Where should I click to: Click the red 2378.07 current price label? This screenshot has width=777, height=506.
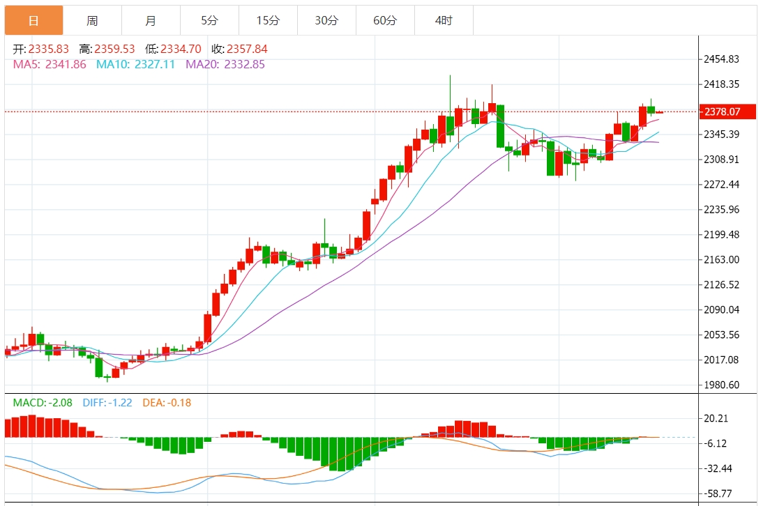tap(727, 112)
